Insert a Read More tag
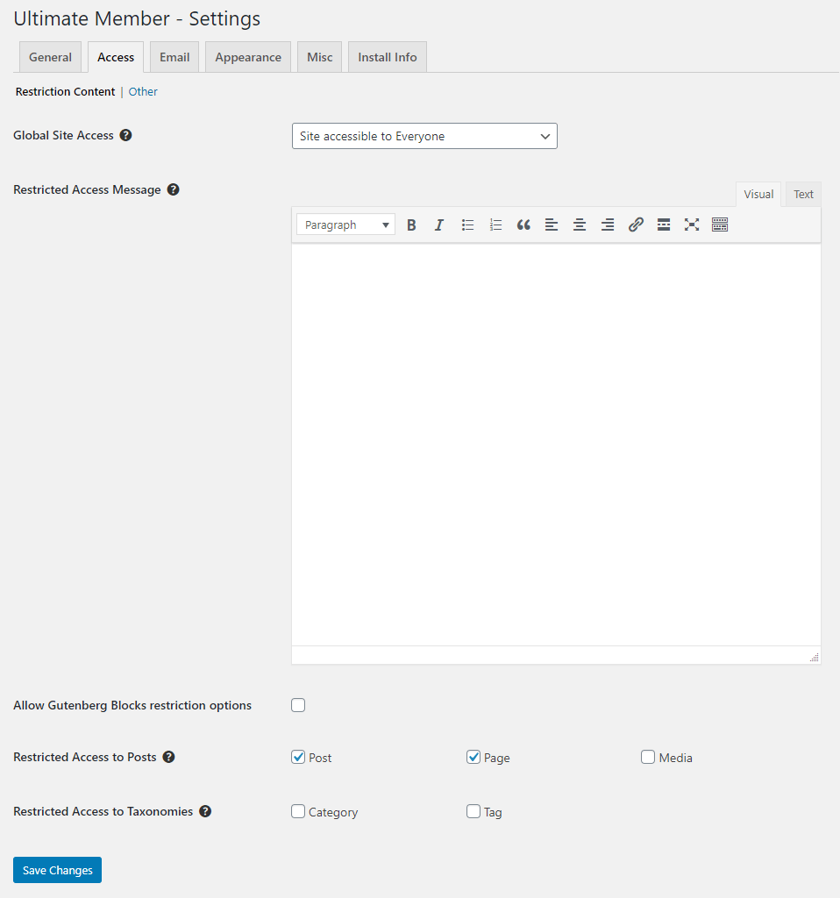840x898 pixels. 664,225
